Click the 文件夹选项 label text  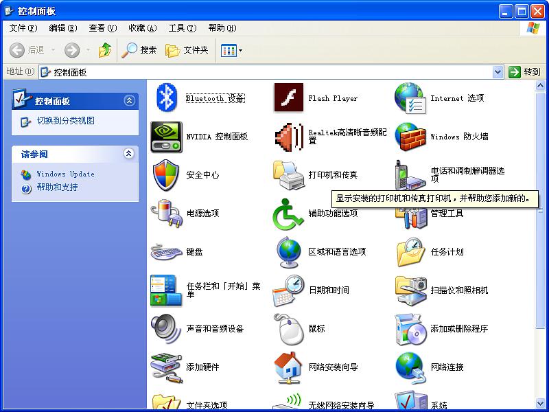pos(207,406)
